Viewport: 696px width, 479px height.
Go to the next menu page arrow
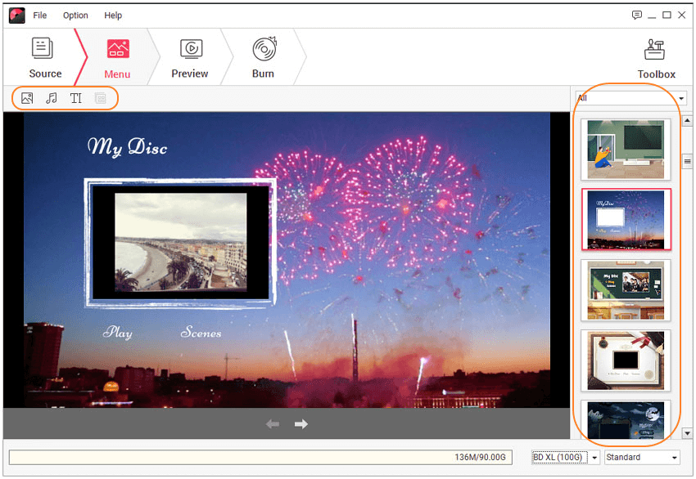301,423
